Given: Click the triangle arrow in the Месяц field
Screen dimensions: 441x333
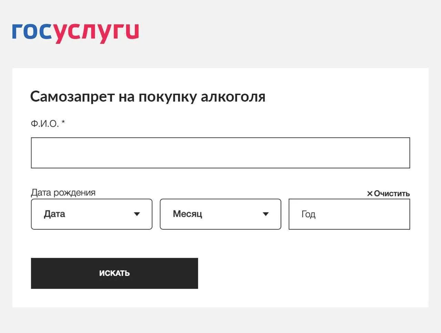Looking at the screenshot, I should [266, 214].
